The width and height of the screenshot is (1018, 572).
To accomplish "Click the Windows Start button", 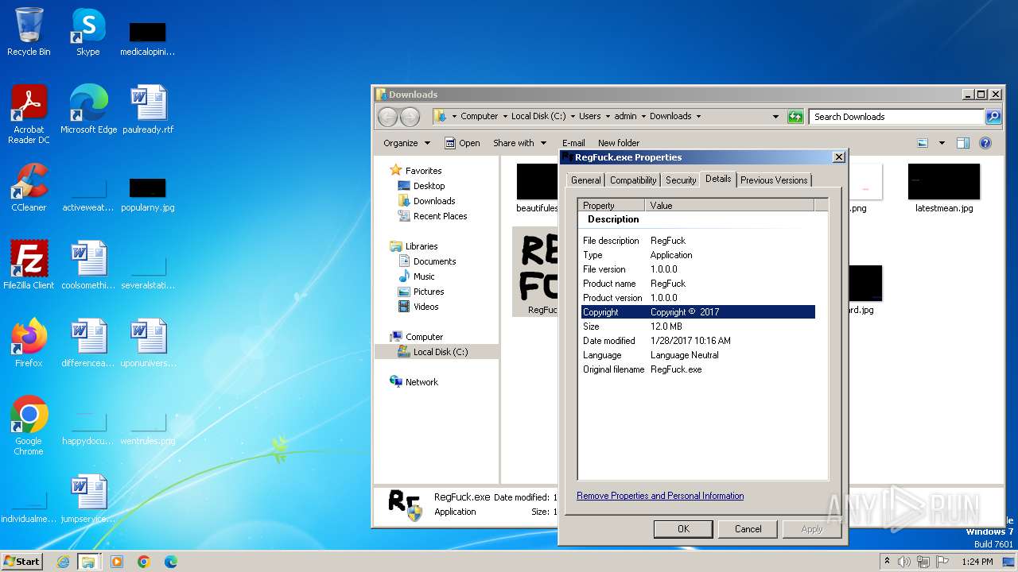I will tap(21, 561).
